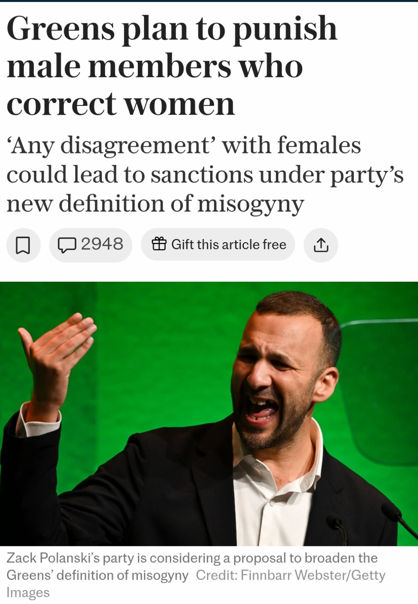The height and width of the screenshot is (604, 418).
Task: Click the gift box icon
Action: (159, 244)
